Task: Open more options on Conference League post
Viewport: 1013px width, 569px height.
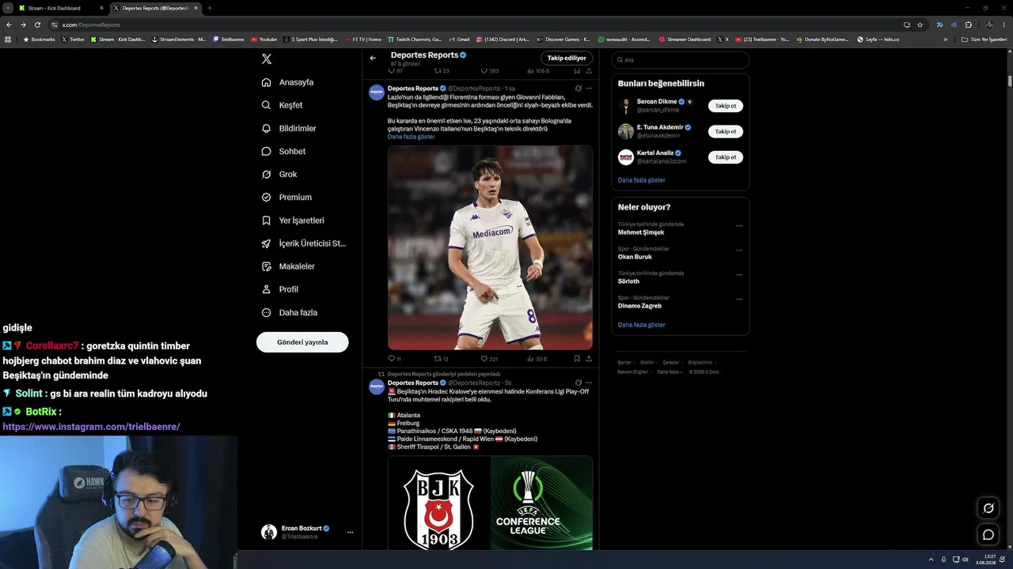Action: 589,382
